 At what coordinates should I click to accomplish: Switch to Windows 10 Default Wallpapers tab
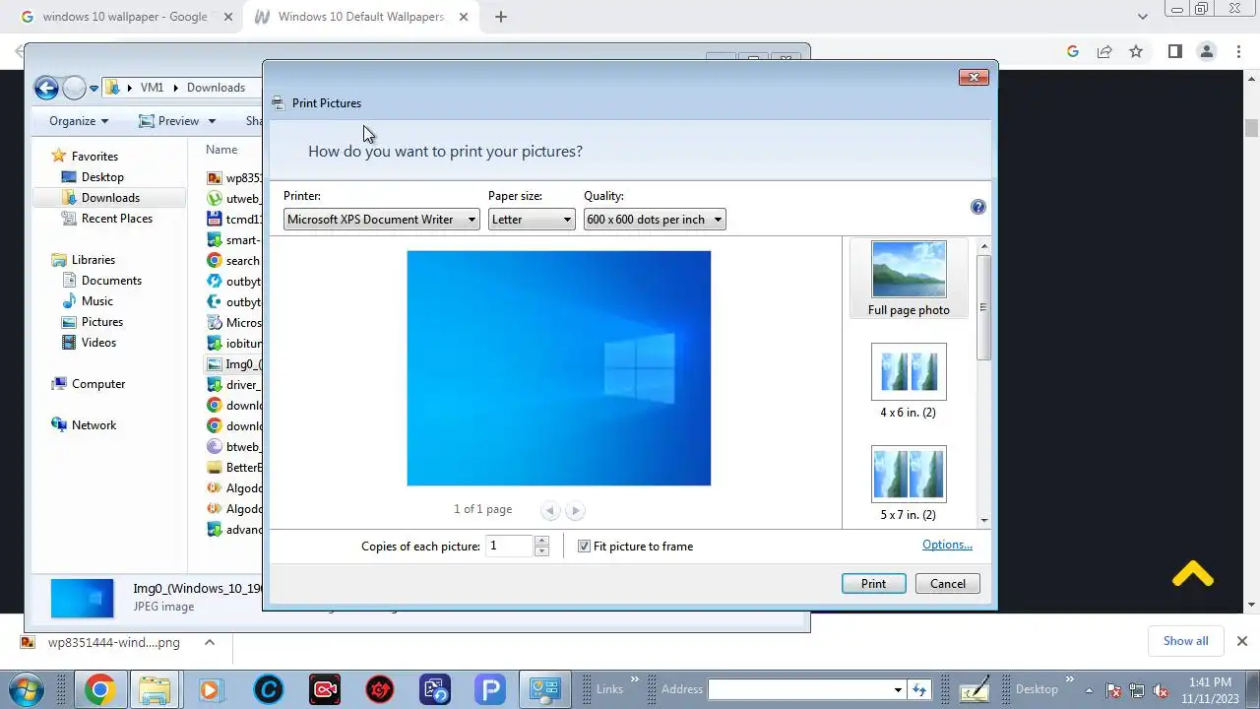pyautogui.click(x=361, y=17)
